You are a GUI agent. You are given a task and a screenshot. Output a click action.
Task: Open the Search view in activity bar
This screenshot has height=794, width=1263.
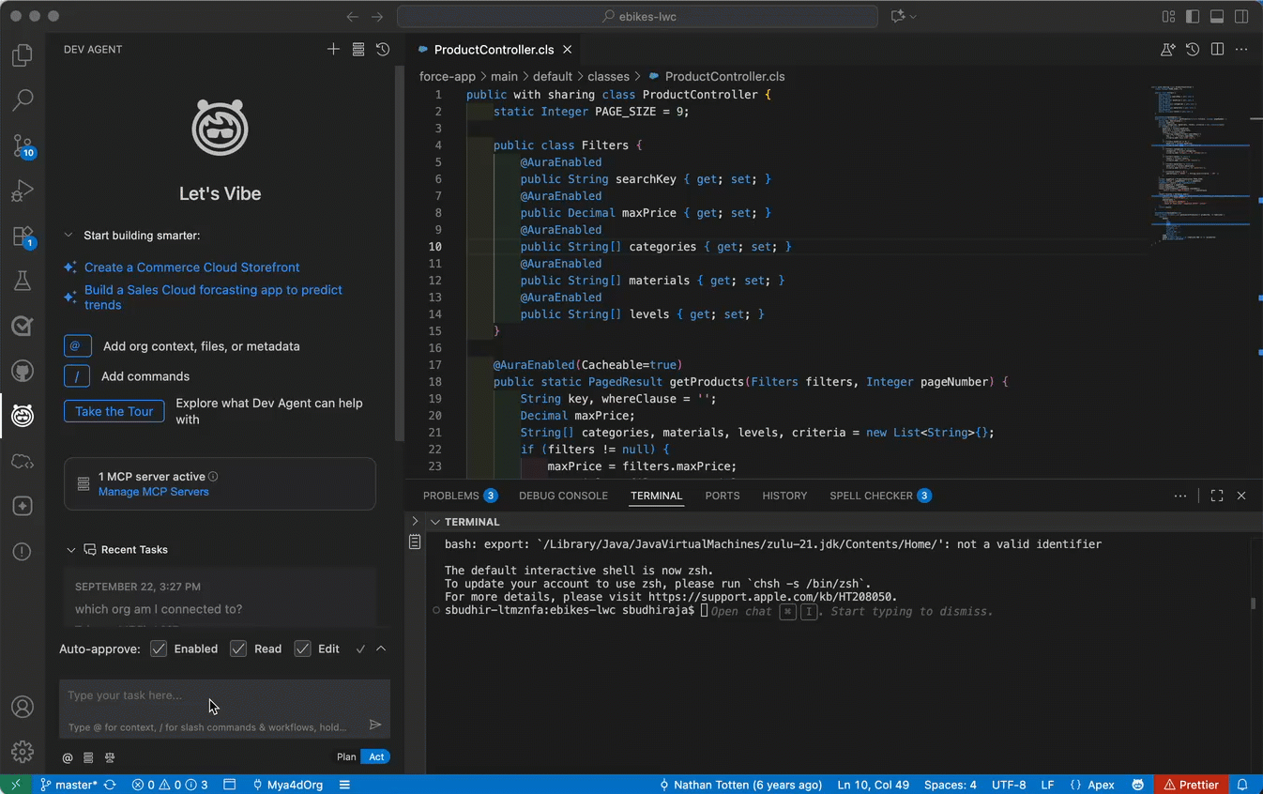click(x=23, y=99)
